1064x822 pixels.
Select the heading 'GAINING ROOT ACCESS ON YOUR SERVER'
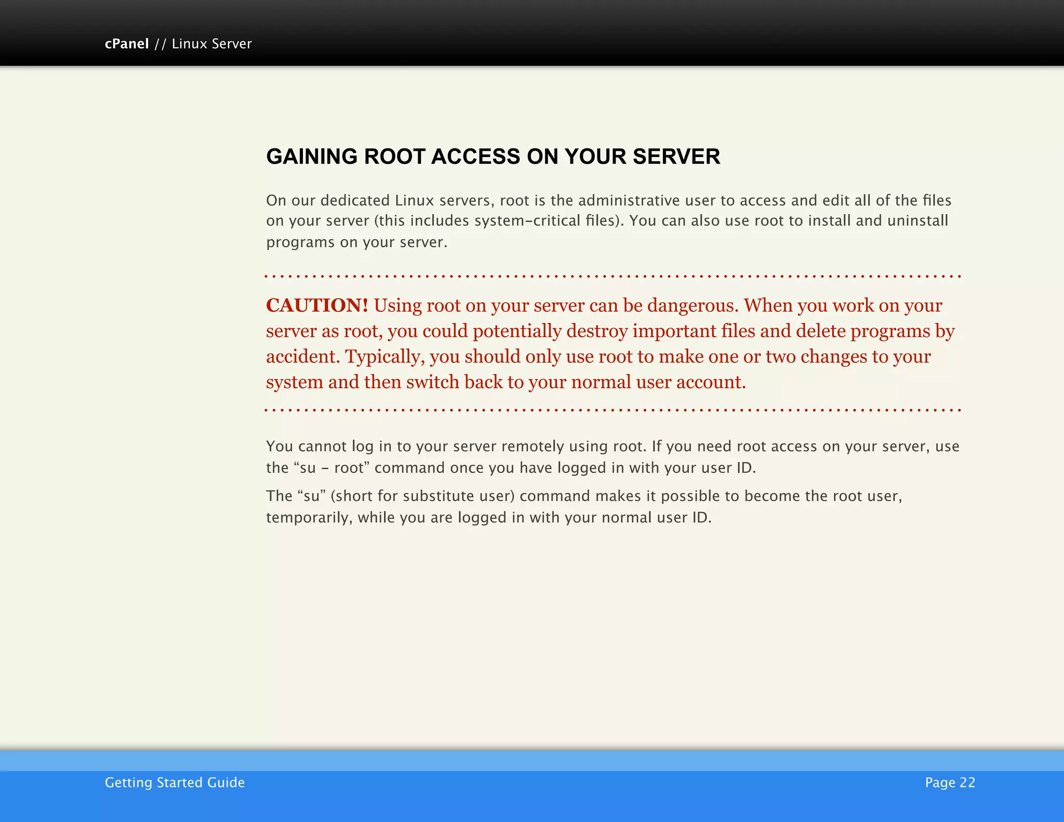point(493,156)
